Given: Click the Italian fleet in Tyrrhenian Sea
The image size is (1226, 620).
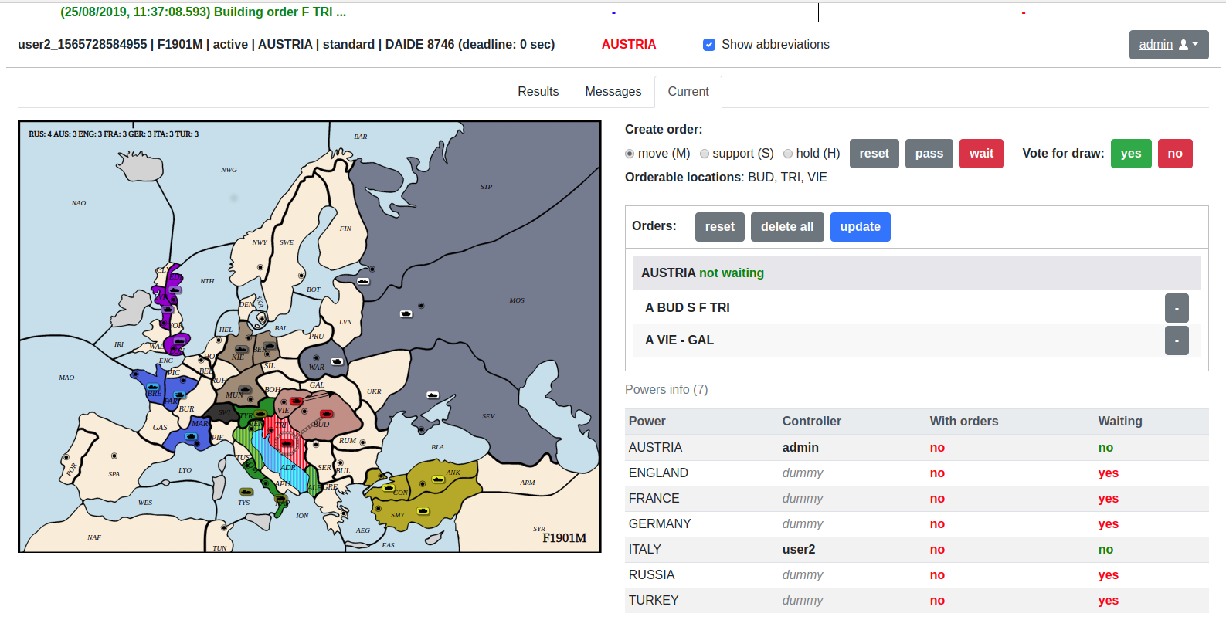Looking at the screenshot, I should coord(246,492).
